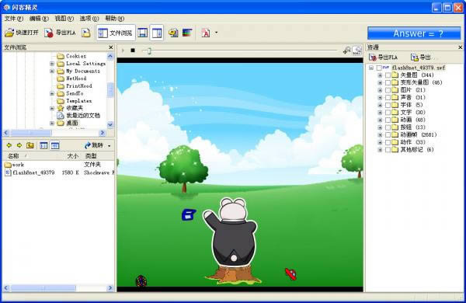
Task: Stop playback with the square stop button
Action: 133,50
